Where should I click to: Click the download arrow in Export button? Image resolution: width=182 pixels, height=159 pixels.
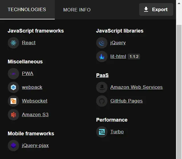pyautogui.click(x=146, y=9)
